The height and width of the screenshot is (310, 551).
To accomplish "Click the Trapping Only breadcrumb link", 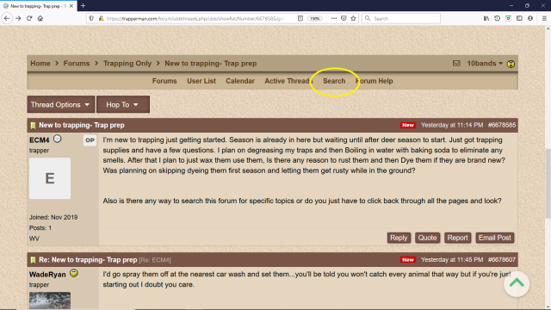I will 127,63.
